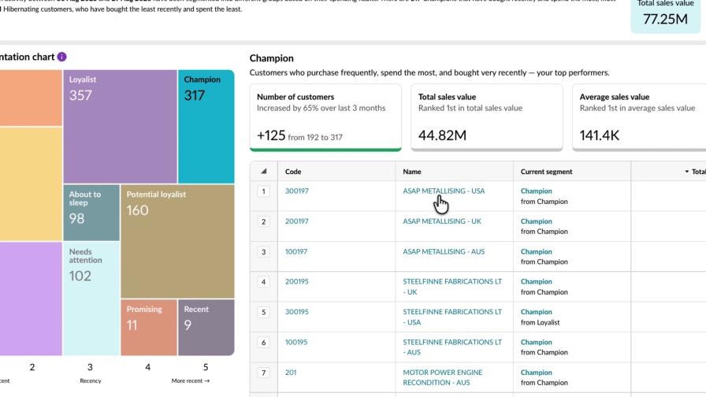
Task: Open STEELFINNE FABRICATIONS LT - USA customer
Action: (452, 317)
